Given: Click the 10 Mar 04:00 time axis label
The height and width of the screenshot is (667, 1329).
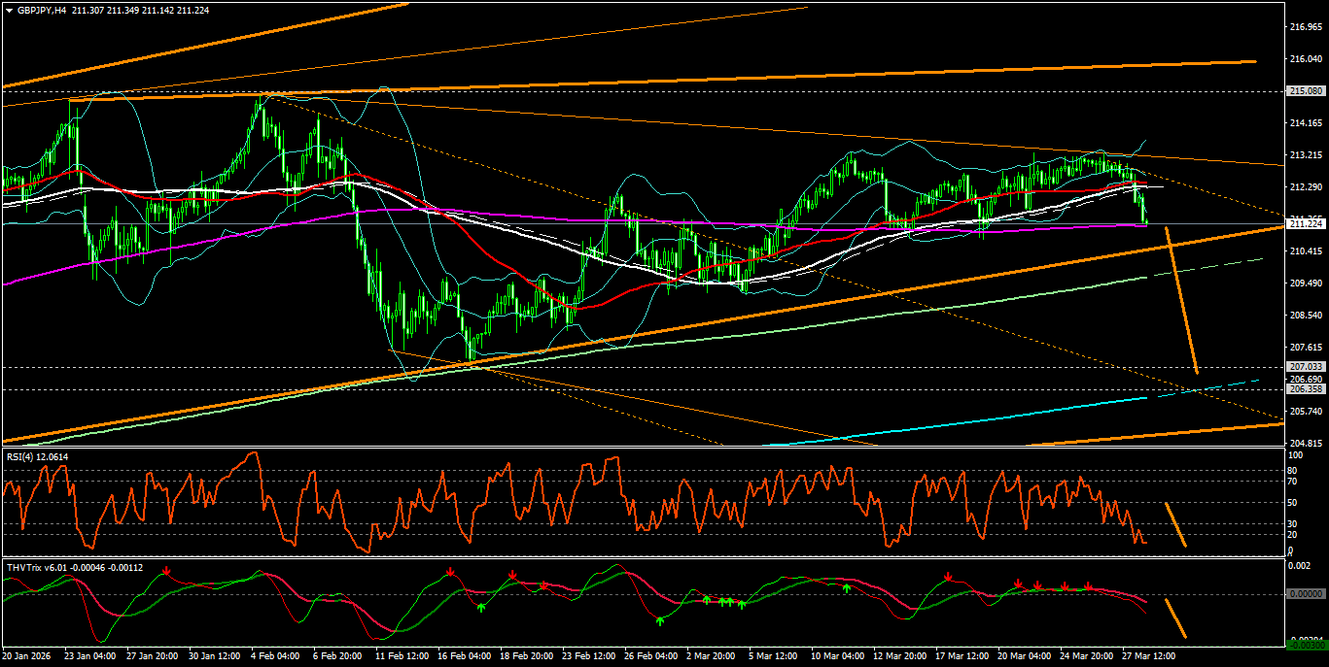Looking at the screenshot, I should (839, 657).
